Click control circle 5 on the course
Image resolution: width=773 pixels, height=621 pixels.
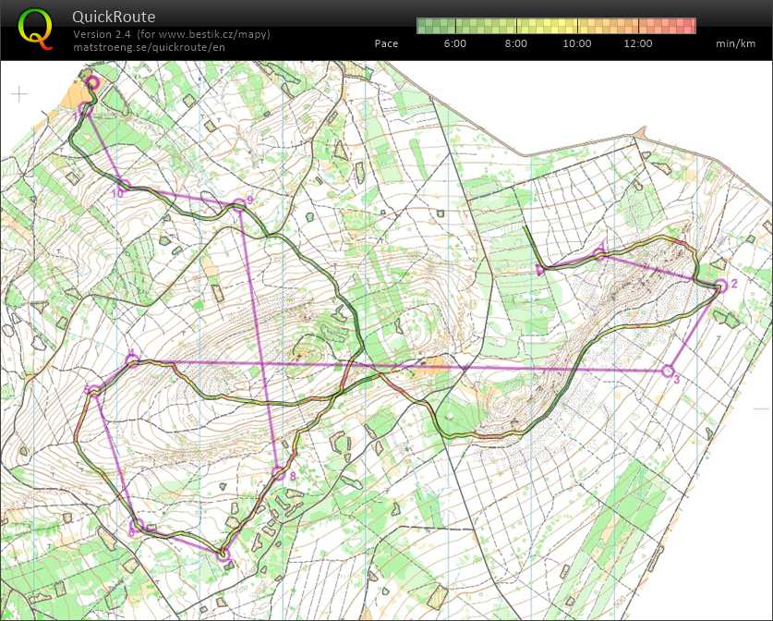93,392
